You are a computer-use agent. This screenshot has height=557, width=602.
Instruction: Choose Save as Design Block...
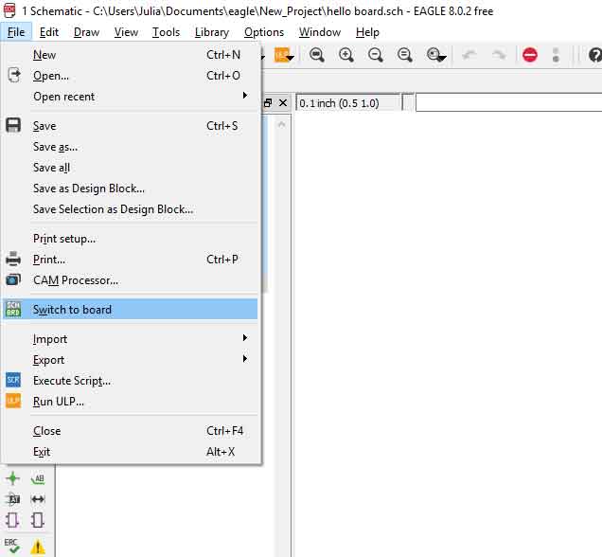131,189
